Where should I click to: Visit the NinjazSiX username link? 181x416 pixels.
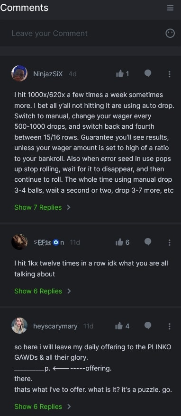[x=48, y=74]
